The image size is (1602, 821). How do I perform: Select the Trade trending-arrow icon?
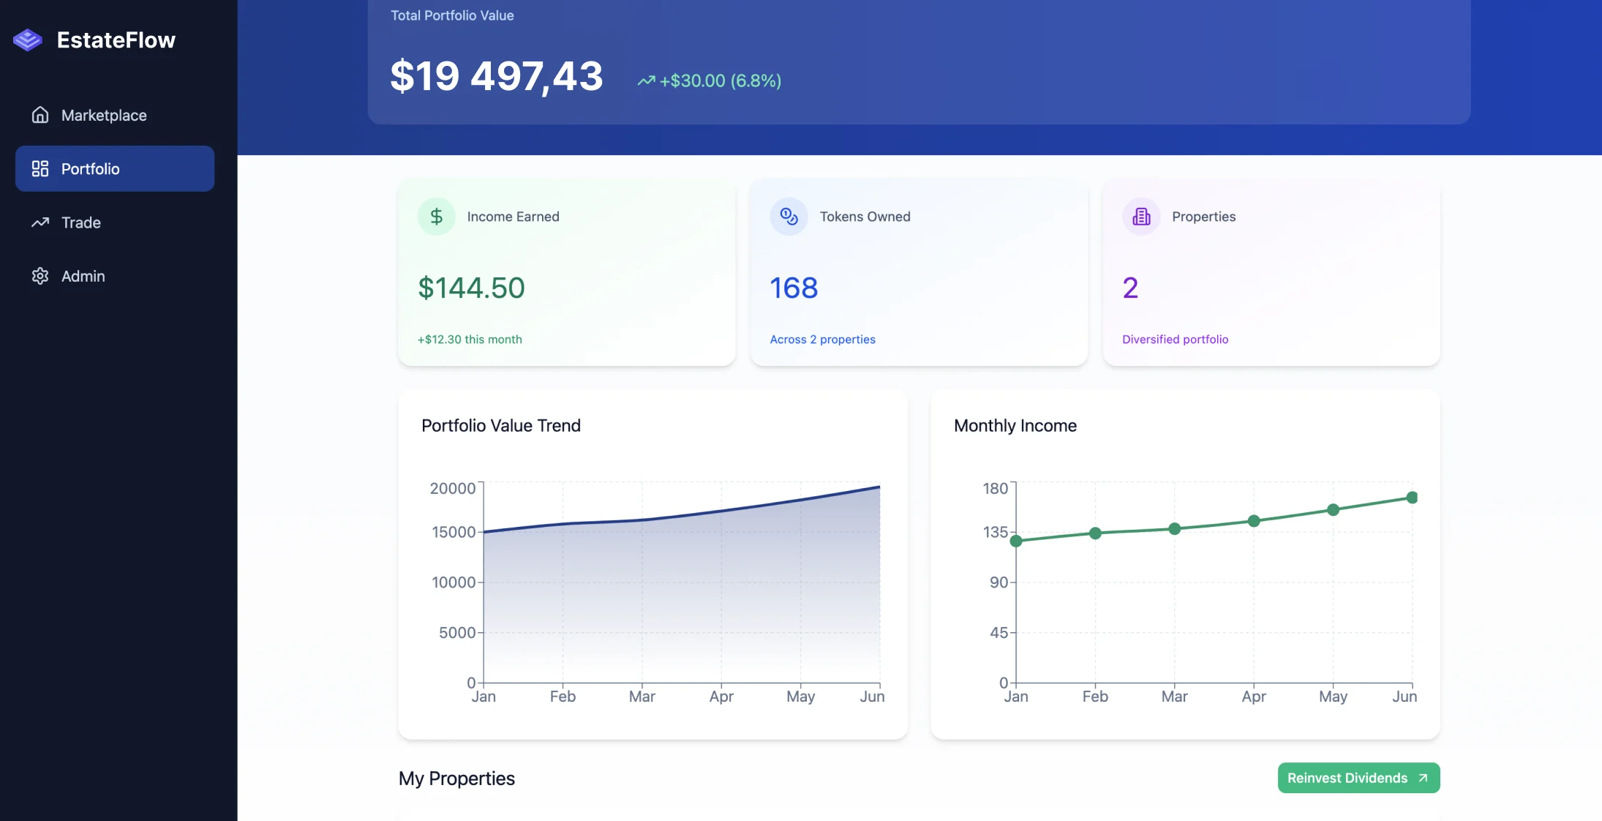click(40, 222)
